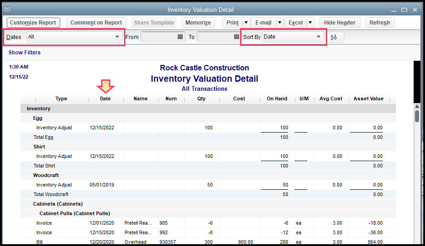
Task: Toggle the A-Z sort order icon
Action: (334, 37)
